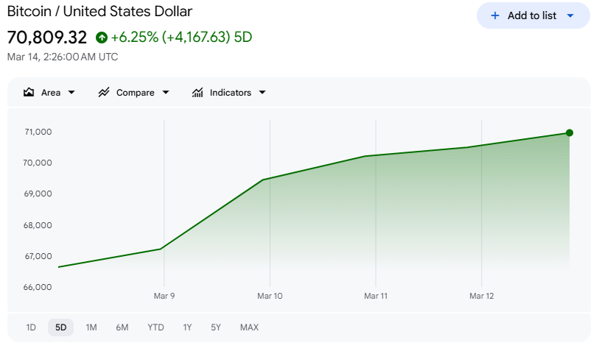This screenshot has height=351, width=602.
Task: Click the plus icon in Add to list
Action: (x=495, y=15)
